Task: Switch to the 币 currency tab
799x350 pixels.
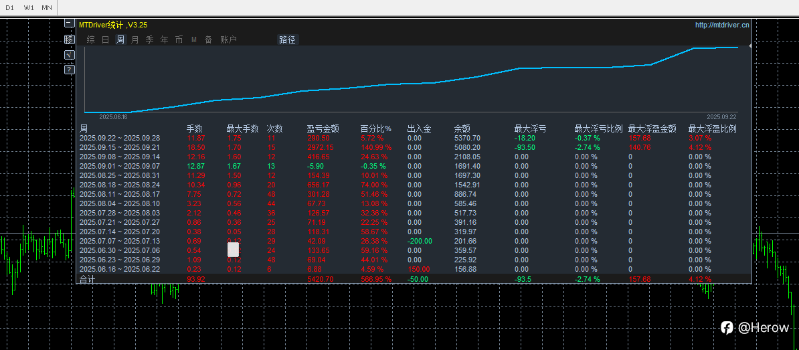Action: [x=179, y=39]
